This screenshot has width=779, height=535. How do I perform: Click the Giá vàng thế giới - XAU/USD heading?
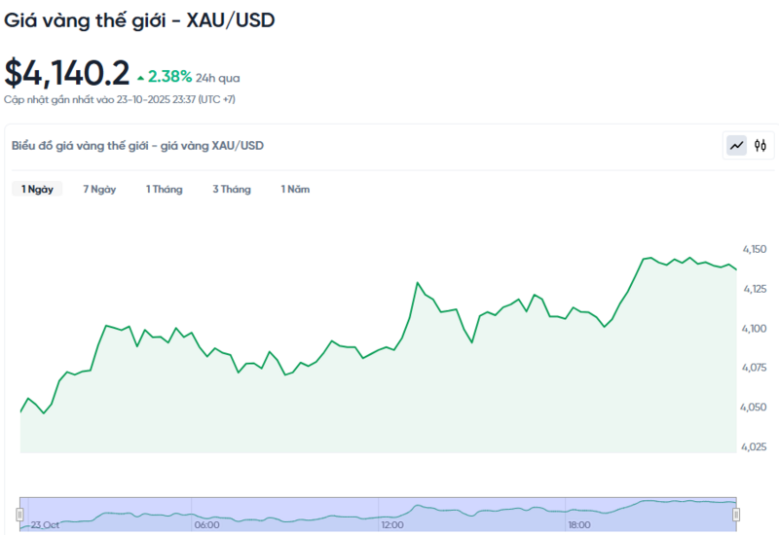[x=139, y=19]
